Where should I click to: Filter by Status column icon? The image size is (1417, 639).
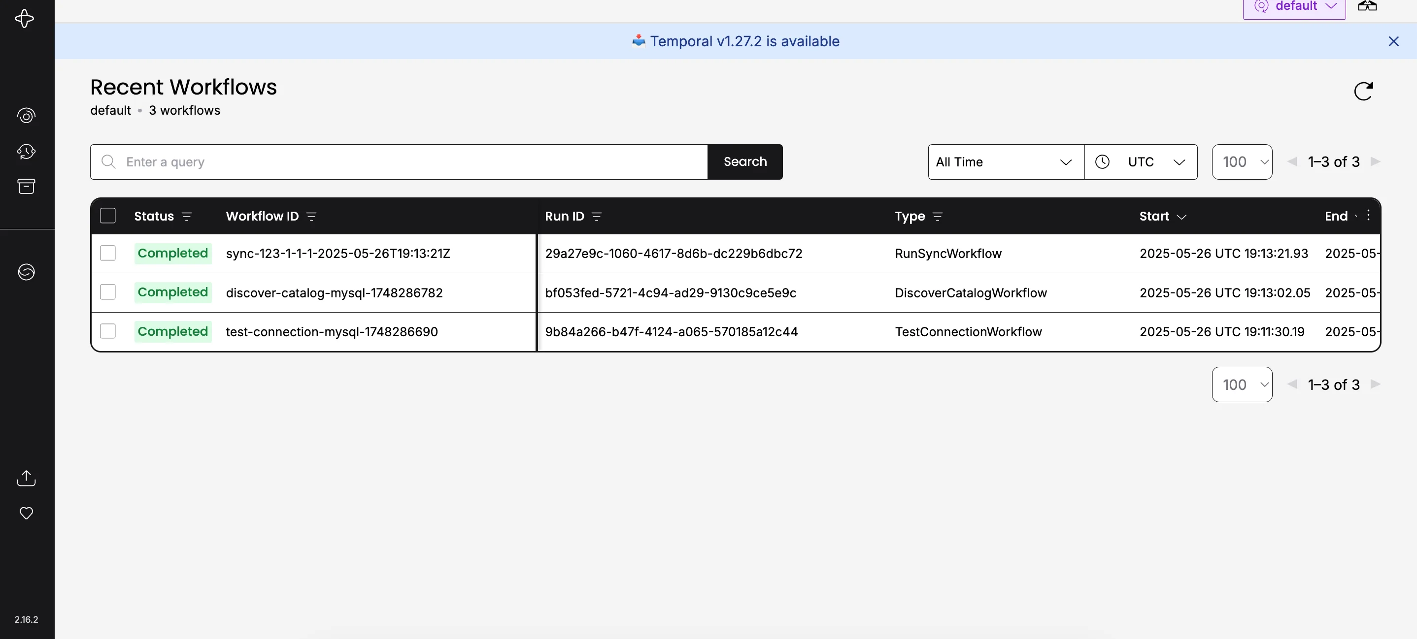(x=186, y=217)
